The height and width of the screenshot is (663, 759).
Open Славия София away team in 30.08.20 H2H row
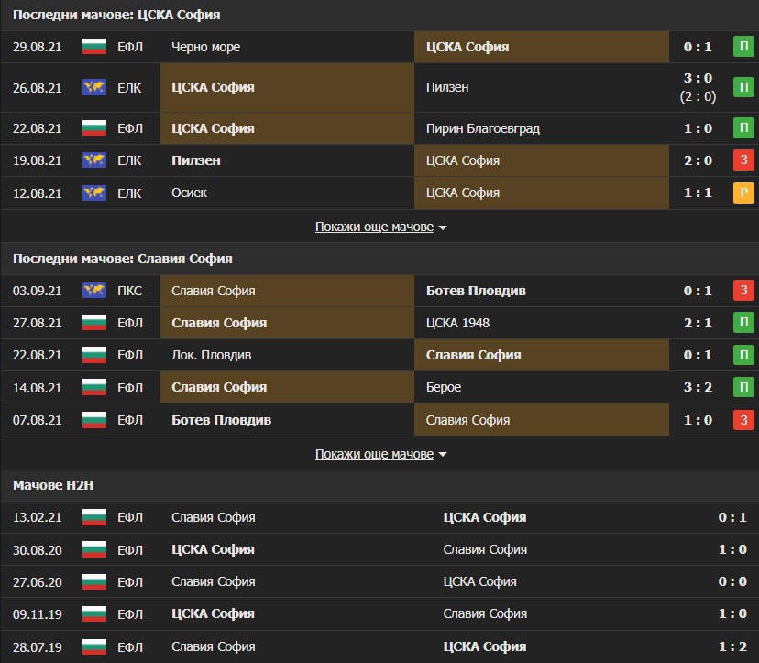coord(485,549)
